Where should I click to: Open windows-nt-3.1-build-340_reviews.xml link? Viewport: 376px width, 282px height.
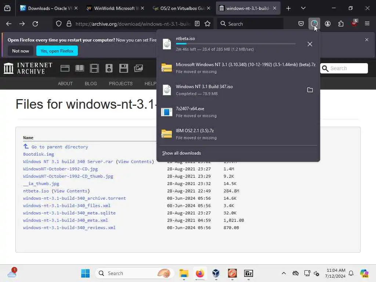click(69, 228)
